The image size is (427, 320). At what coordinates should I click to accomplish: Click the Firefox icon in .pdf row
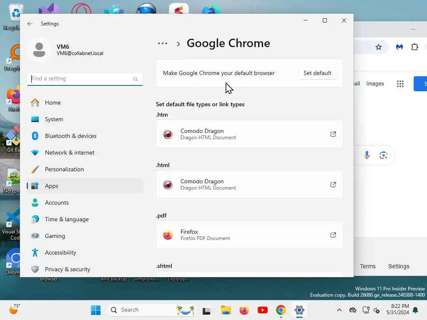click(168, 235)
